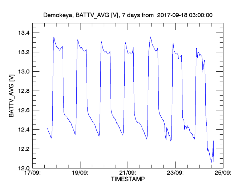Select the vertical BATTV_AVG [V] axis label

(x=11, y=96)
